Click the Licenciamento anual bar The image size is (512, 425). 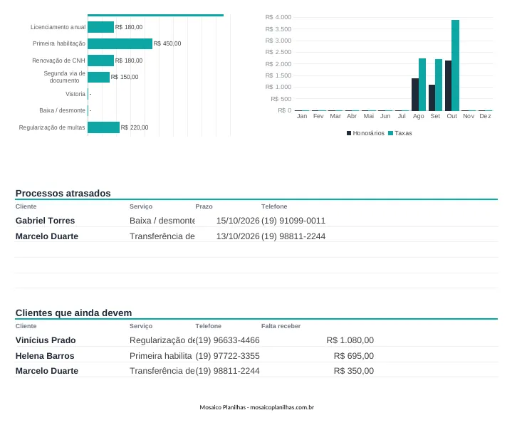tap(101, 27)
